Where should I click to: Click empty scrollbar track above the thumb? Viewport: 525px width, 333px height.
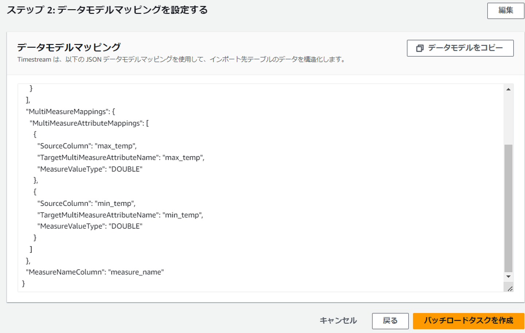pyautogui.click(x=508, y=116)
